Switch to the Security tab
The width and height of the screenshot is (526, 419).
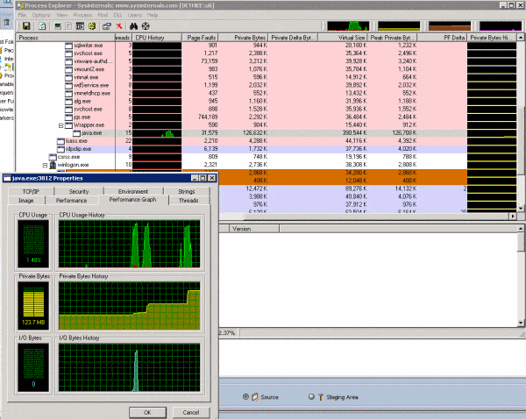click(79, 192)
